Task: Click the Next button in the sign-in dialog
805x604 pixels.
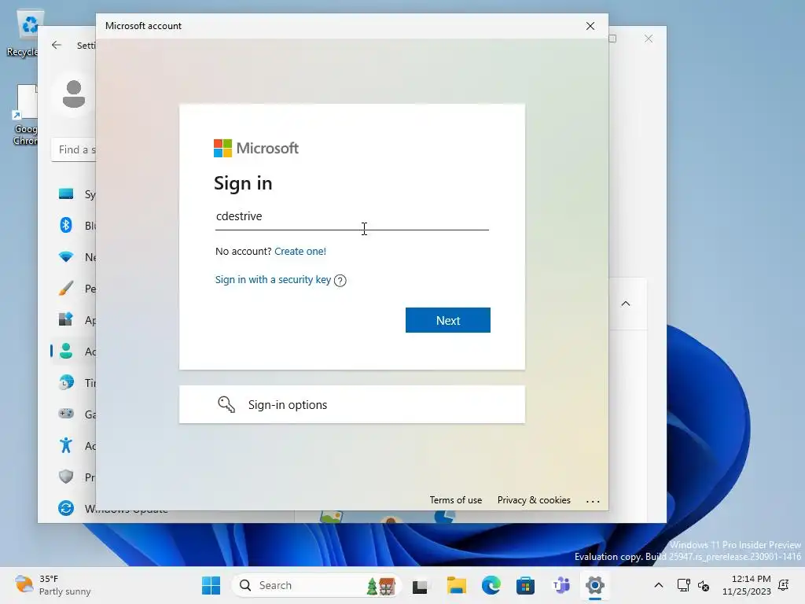Action: point(447,320)
